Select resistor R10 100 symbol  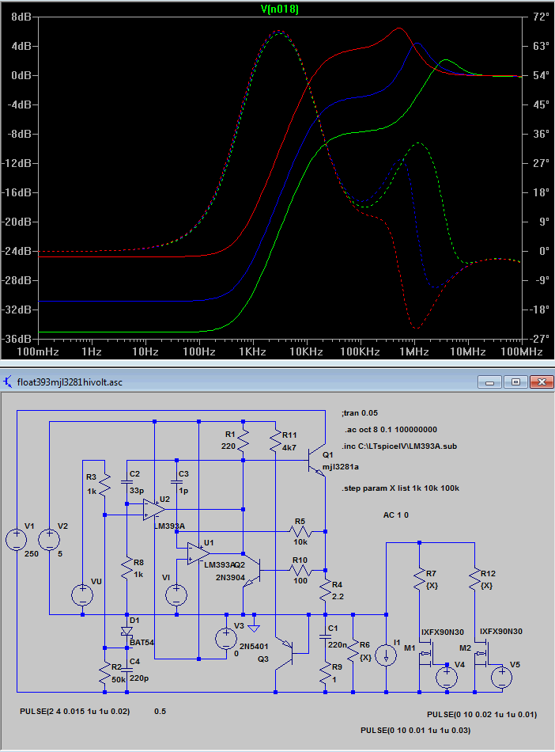(x=300, y=570)
